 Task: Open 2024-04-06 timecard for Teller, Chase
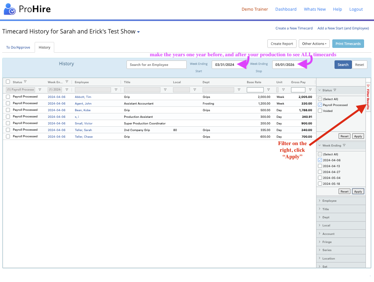point(56,137)
